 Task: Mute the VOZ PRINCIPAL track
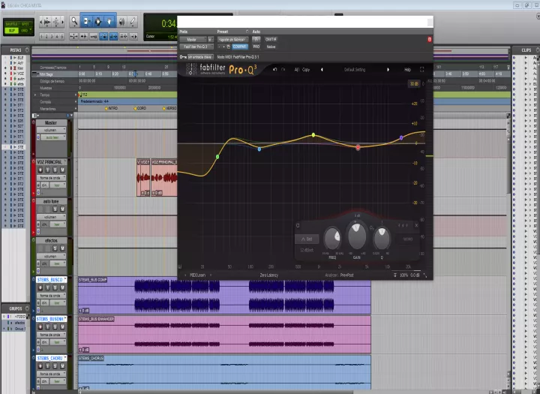(x=62, y=170)
